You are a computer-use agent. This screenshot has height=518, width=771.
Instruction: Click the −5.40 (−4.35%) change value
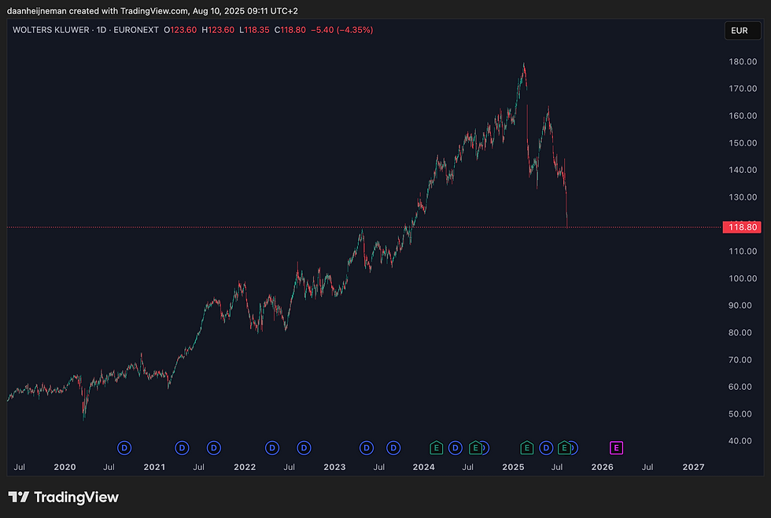coord(341,30)
